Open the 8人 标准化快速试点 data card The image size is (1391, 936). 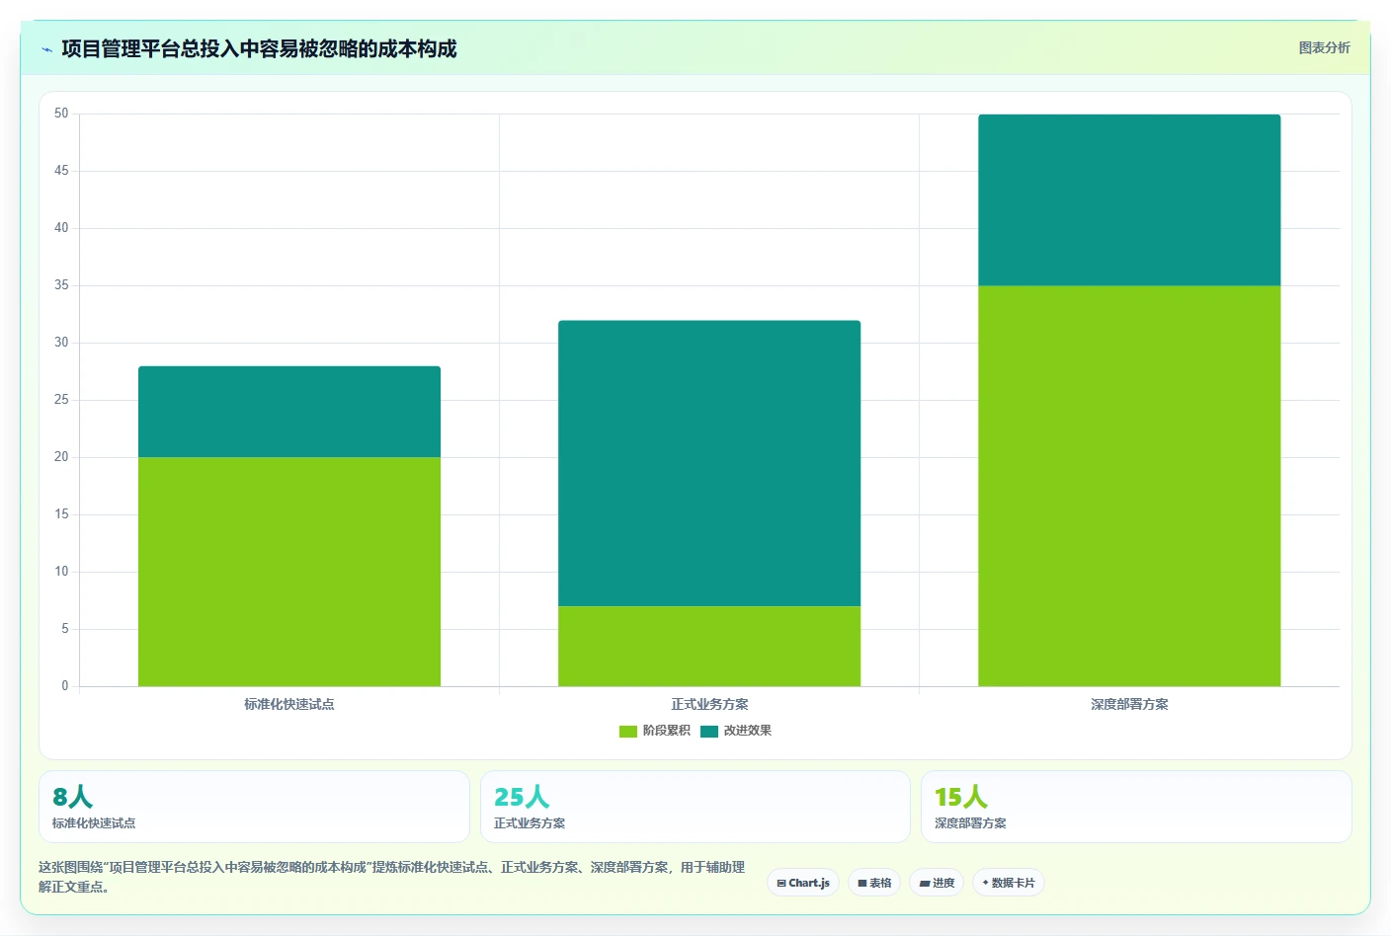(254, 807)
